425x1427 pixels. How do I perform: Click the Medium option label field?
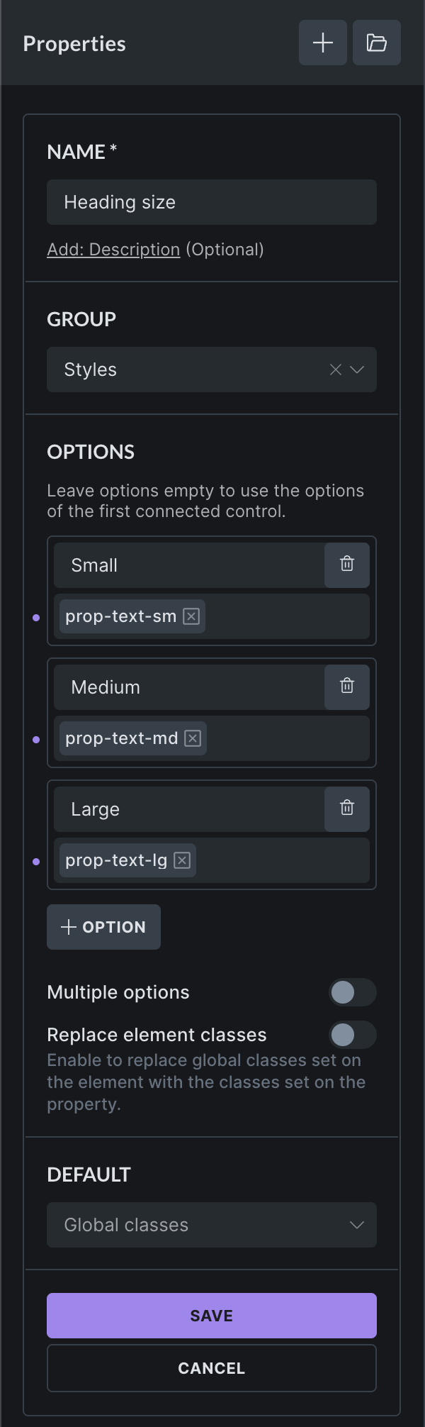[x=188, y=687]
